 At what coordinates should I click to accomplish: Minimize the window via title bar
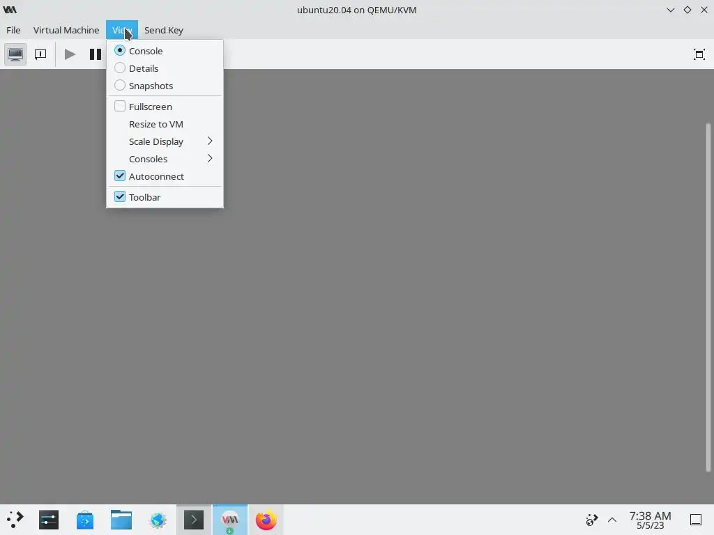670,10
